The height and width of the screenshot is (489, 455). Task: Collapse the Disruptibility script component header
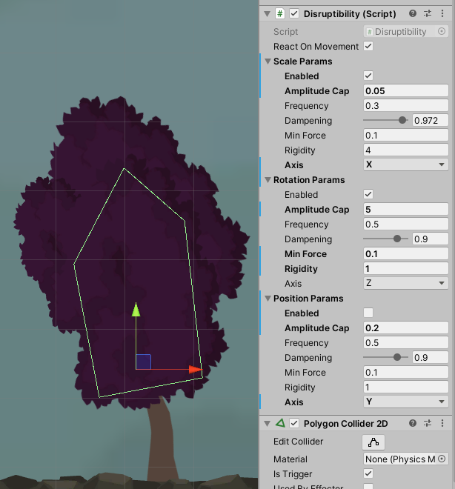266,13
